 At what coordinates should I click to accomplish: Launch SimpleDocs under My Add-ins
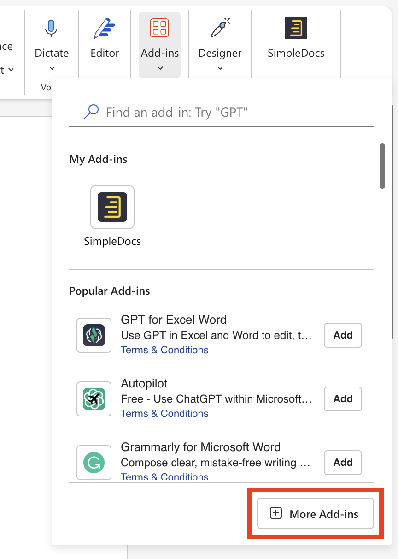(x=112, y=207)
